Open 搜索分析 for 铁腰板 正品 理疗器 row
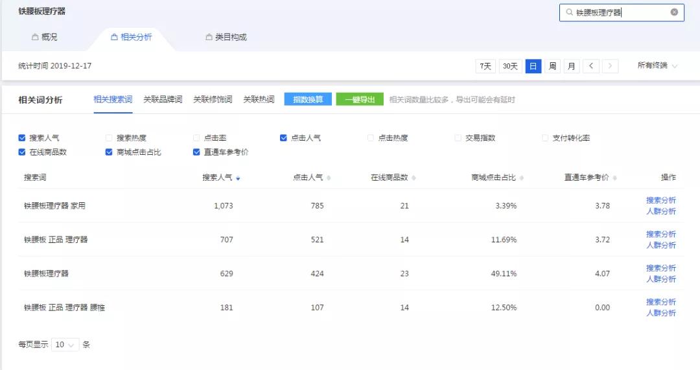700x370 pixels. (661, 235)
